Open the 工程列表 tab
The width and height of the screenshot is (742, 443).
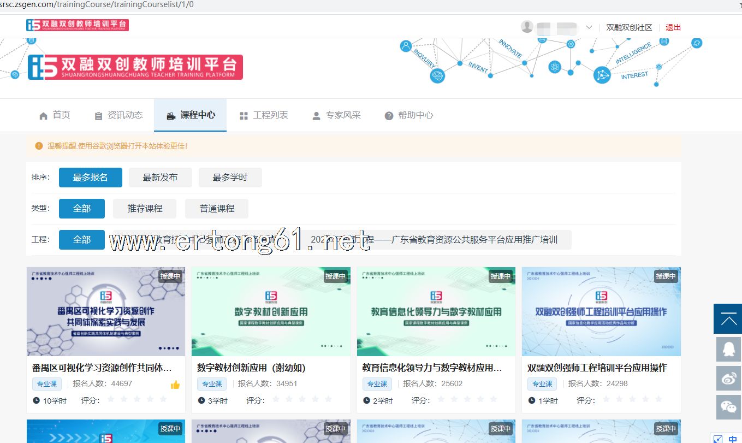[x=264, y=115]
